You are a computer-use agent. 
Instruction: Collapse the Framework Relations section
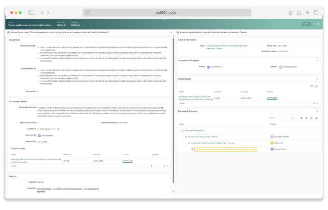(317, 112)
